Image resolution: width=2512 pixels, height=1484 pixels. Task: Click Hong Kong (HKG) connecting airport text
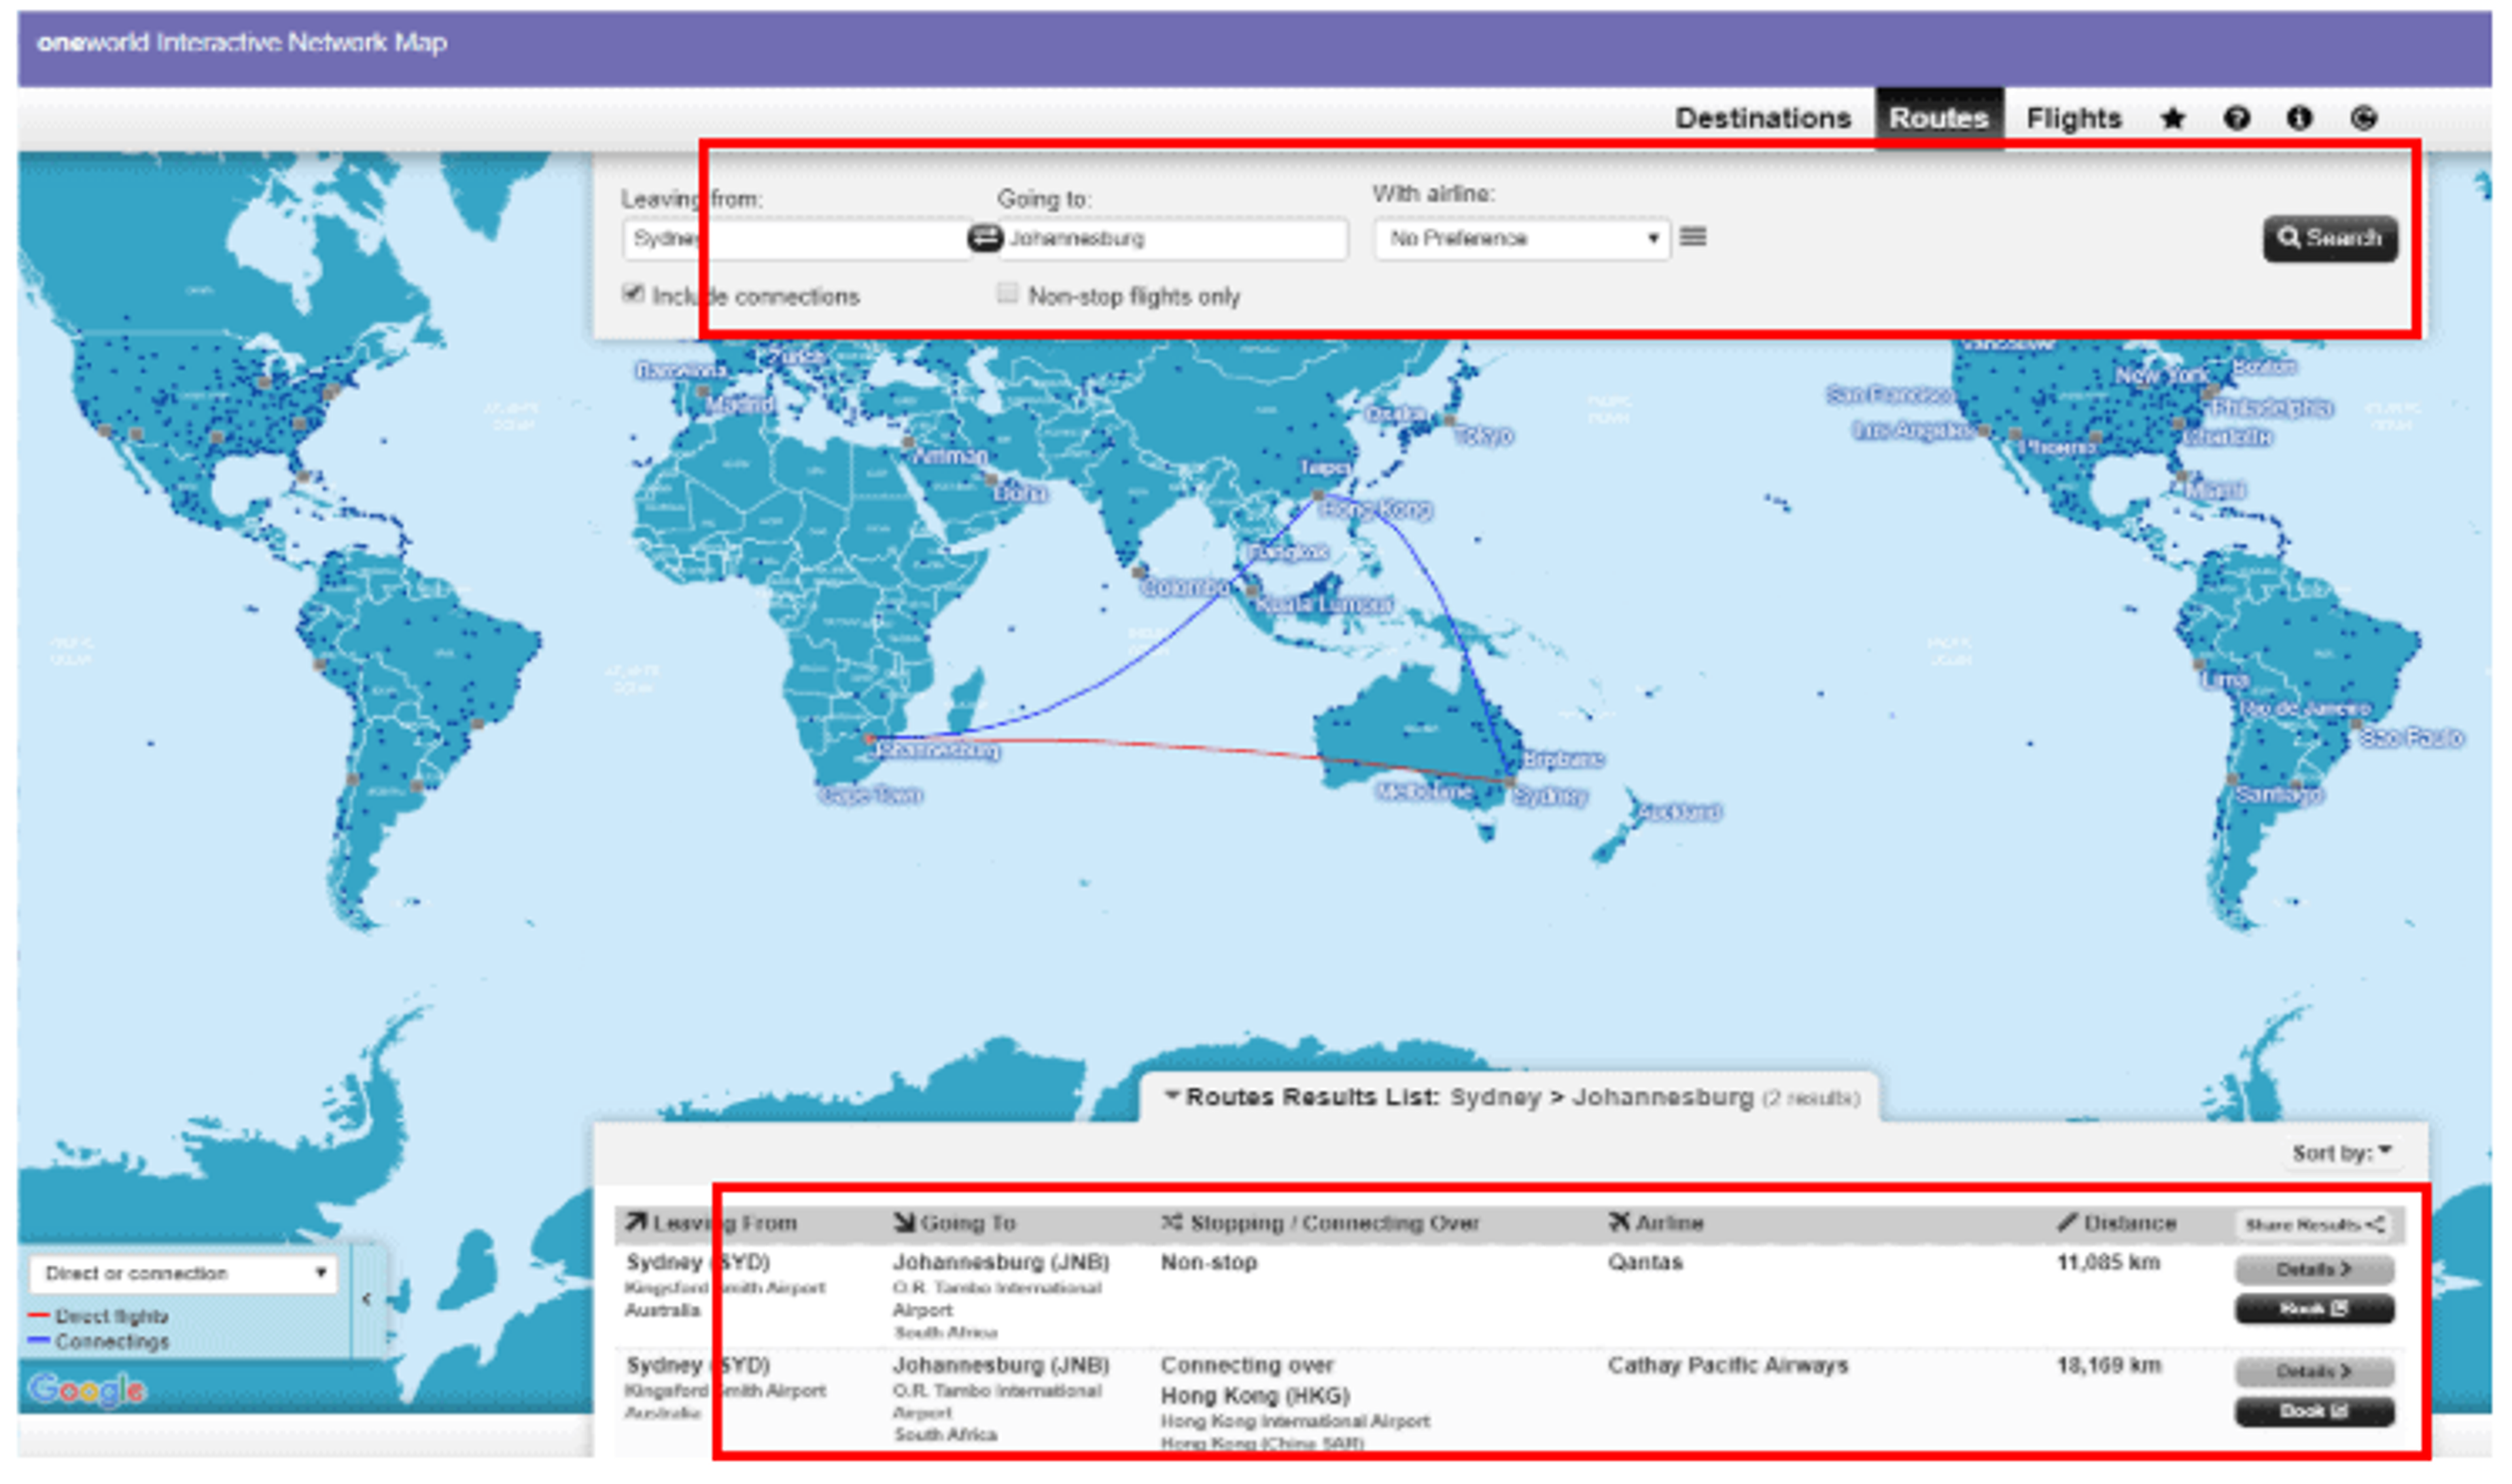[1255, 1396]
